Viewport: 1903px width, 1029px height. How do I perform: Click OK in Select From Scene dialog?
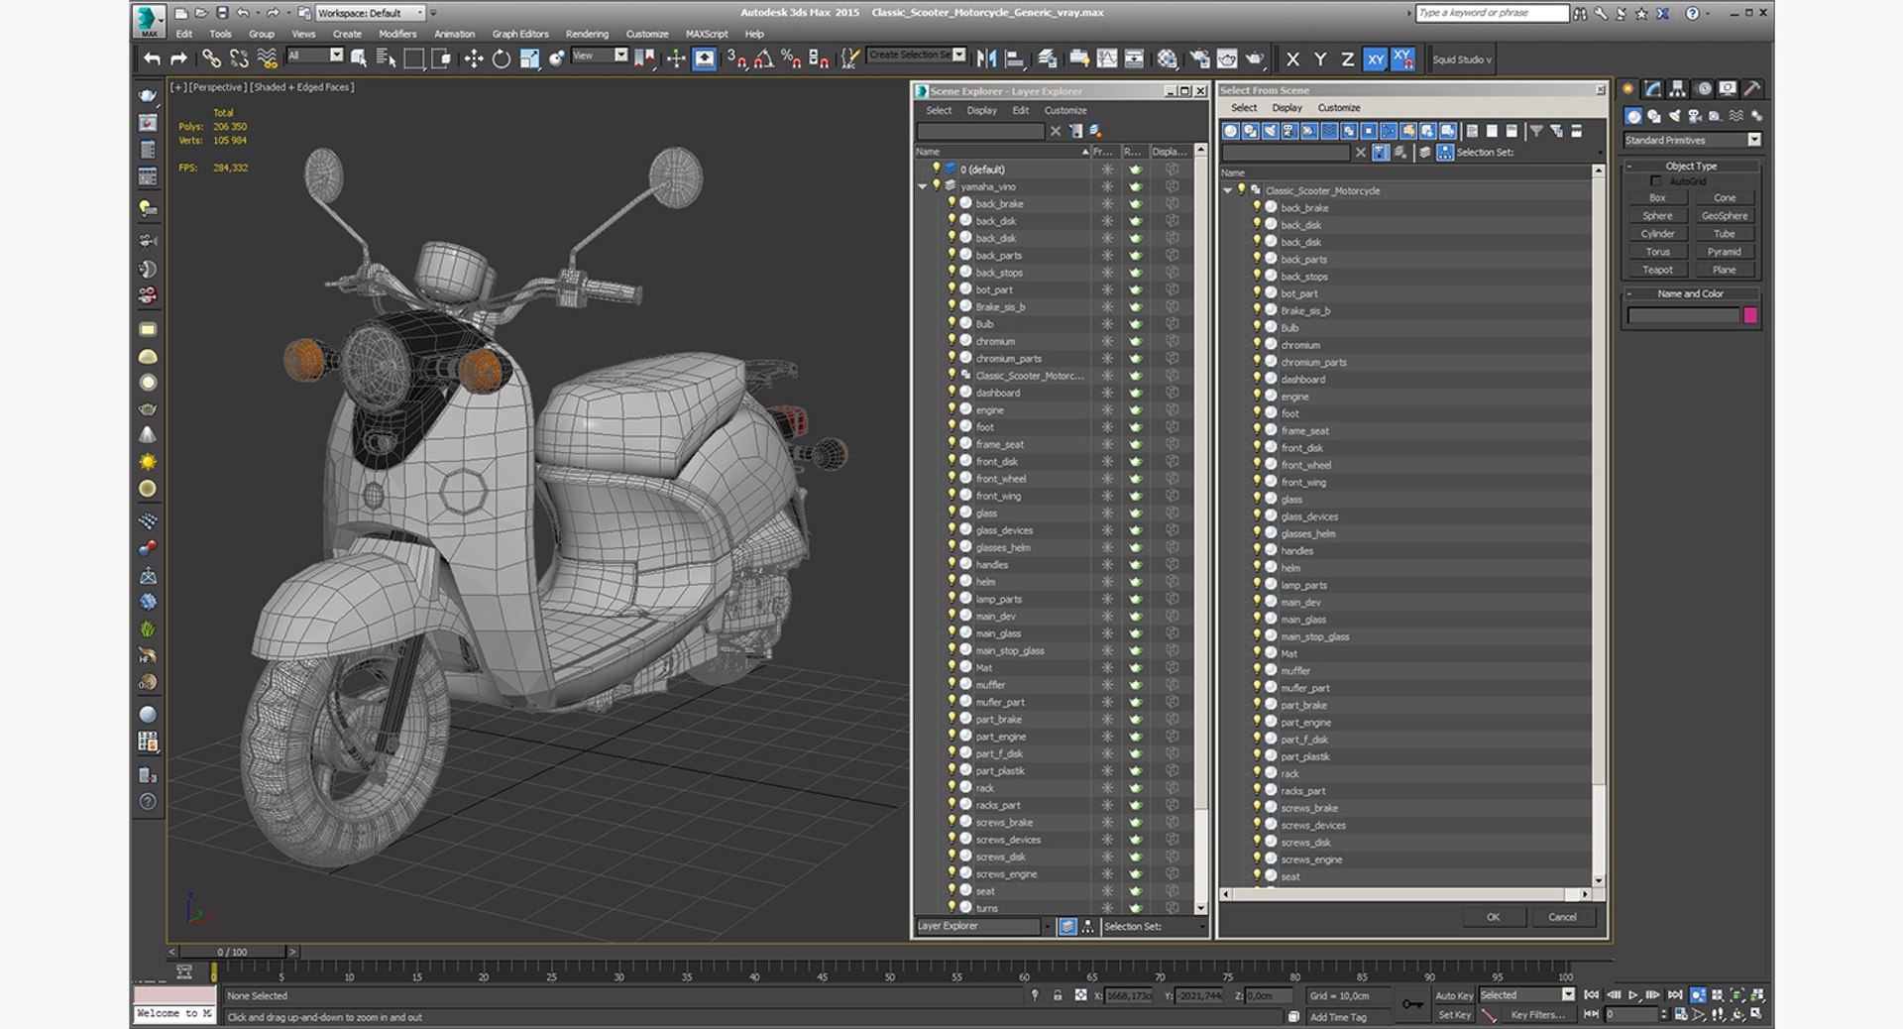click(1493, 917)
